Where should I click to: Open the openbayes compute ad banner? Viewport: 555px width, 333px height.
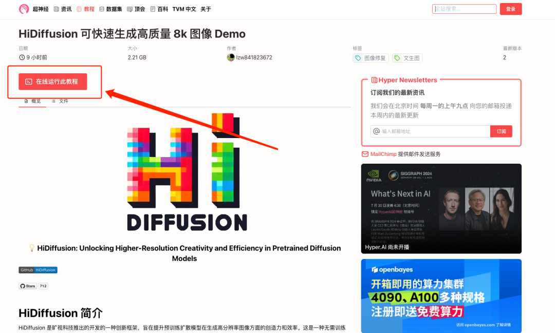pos(441,296)
